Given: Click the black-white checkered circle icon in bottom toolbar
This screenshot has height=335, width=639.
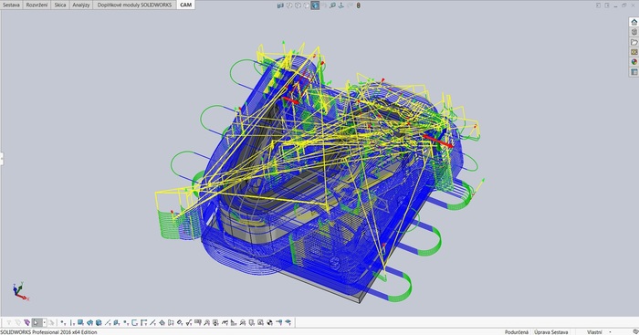Looking at the screenshot, I should [269, 323].
